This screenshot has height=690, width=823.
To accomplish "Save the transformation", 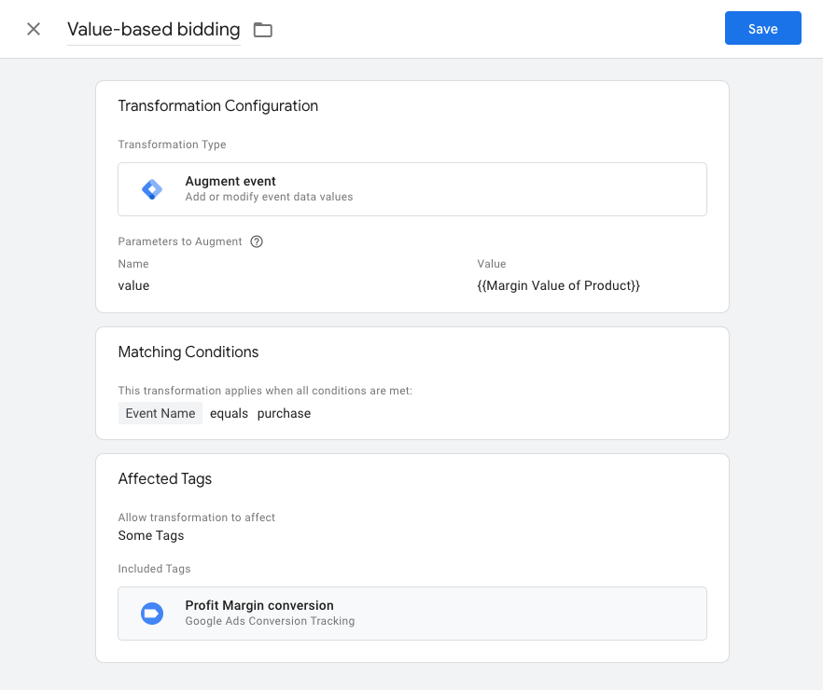I will click(x=762, y=28).
